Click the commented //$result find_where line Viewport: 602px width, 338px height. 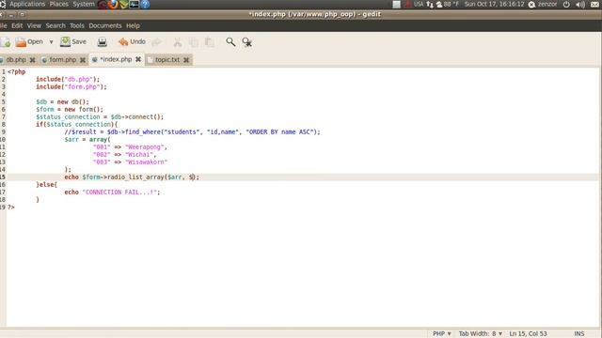192,132
